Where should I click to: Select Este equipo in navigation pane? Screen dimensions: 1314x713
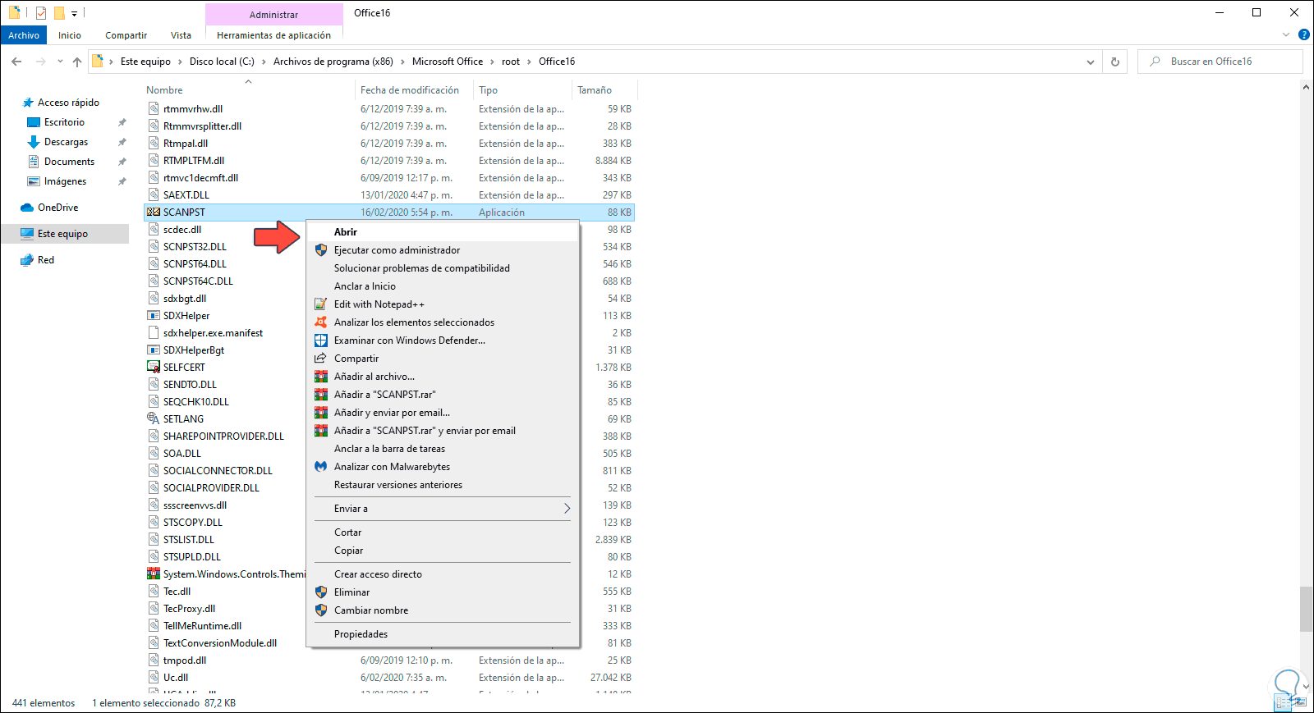pyautogui.click(x=65, y=234)
